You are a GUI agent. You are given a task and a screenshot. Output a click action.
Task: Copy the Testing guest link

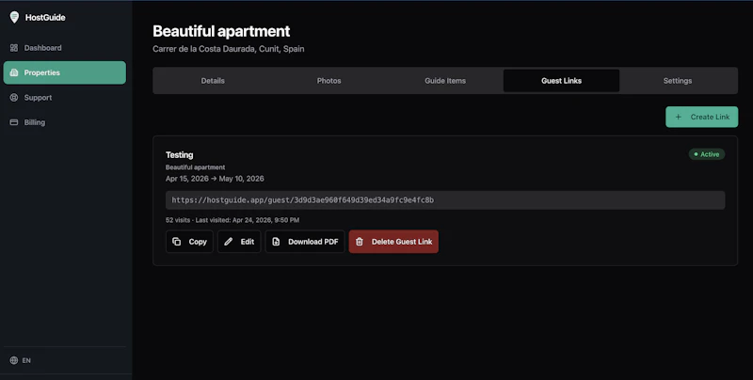pos(189,242)
